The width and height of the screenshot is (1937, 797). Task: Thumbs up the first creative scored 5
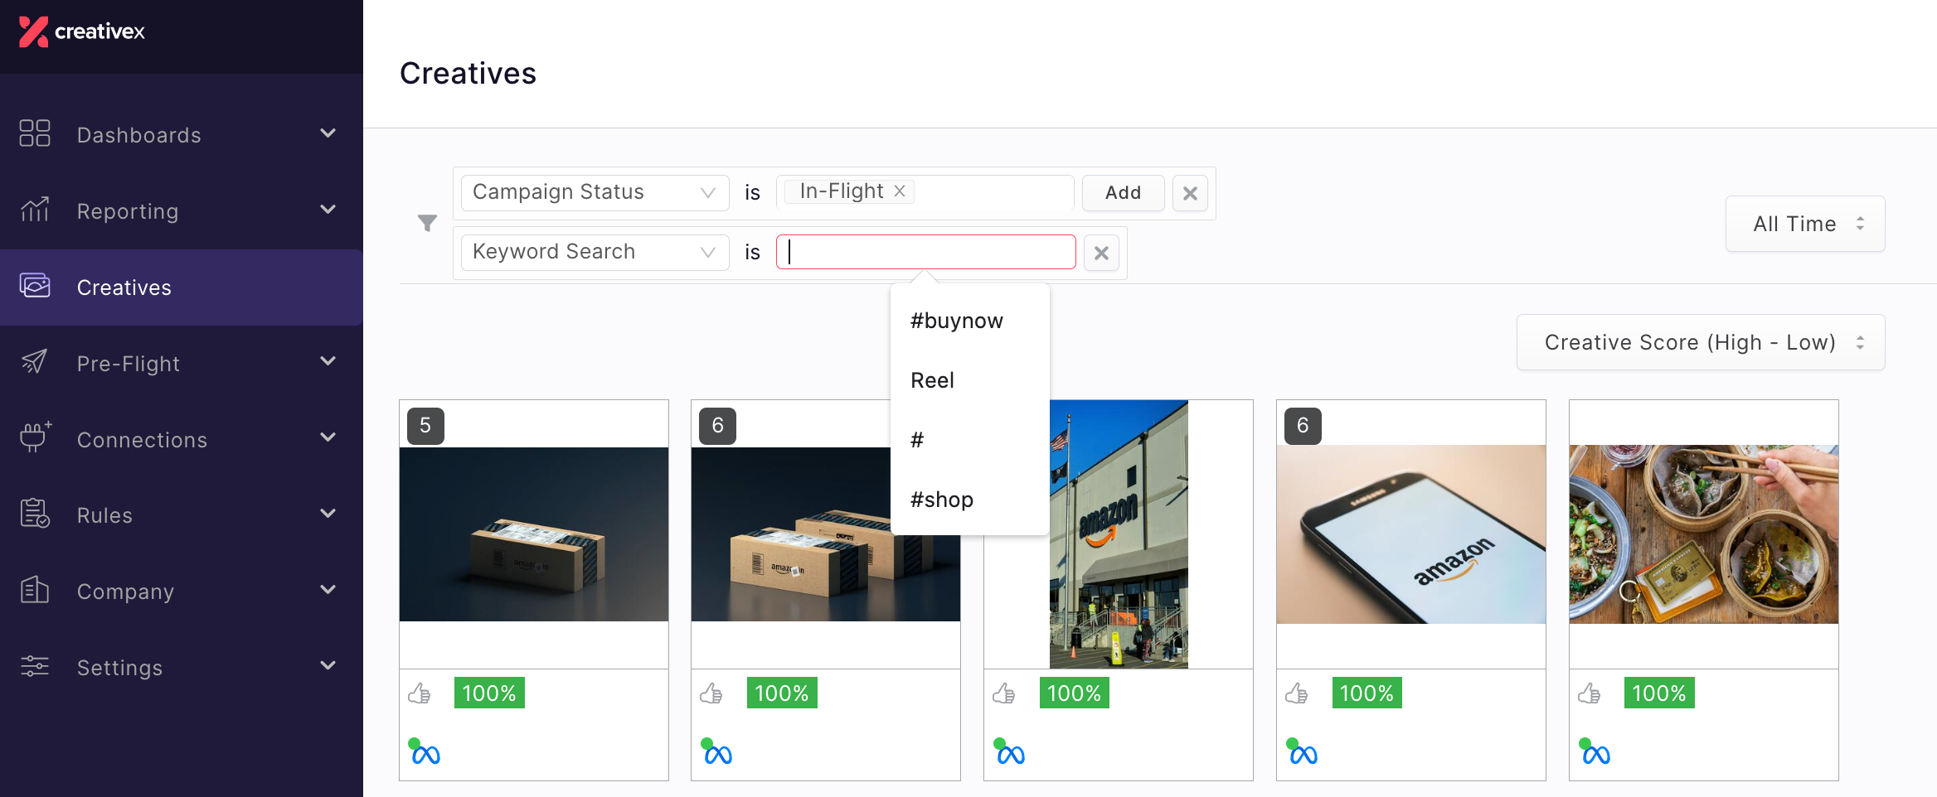pos(420,693)
